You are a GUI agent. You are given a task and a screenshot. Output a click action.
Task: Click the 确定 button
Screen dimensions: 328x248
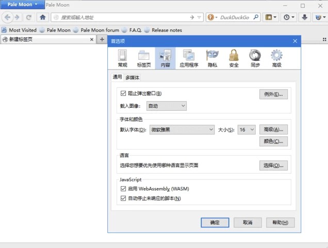pos(215,222)
